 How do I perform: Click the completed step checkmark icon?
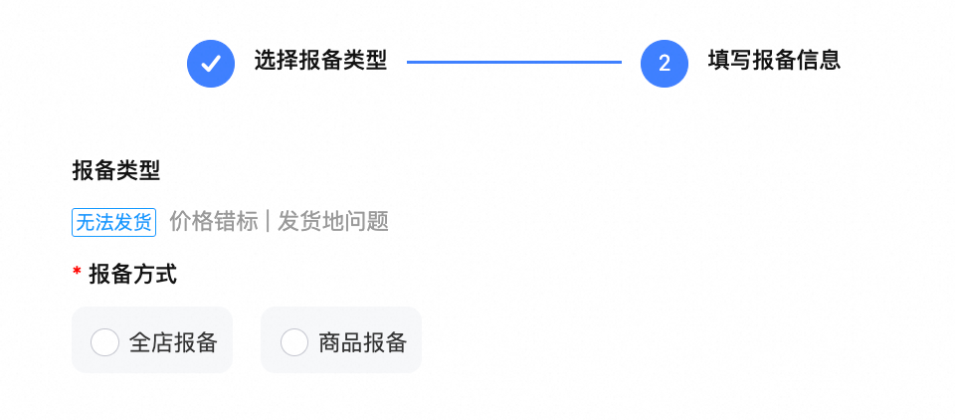click(211, 64)
